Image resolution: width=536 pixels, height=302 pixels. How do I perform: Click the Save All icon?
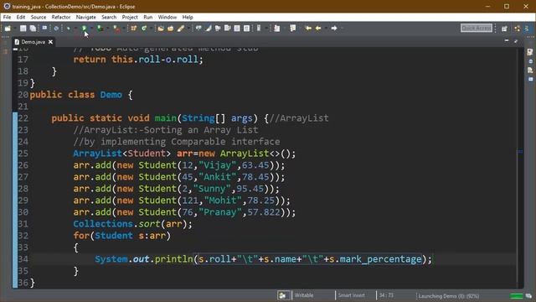pyautogui.click(x=33, y=29)
